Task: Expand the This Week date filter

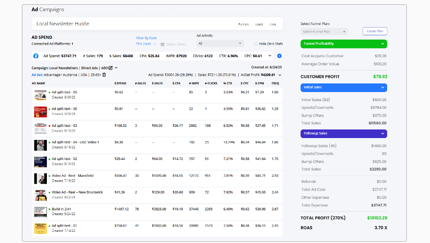Action: tap(146, 44)
